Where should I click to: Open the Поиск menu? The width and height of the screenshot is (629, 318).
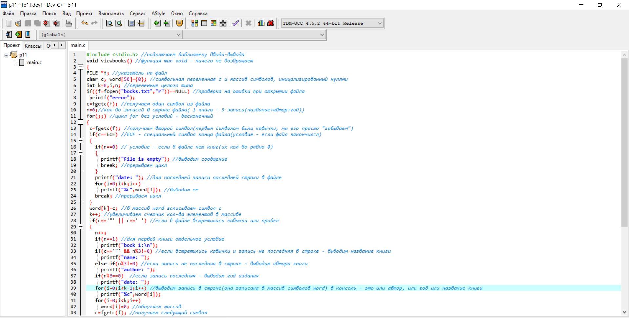49,13
